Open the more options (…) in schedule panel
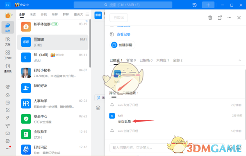This screenshot has height=156, width=246. coord(229,18)
